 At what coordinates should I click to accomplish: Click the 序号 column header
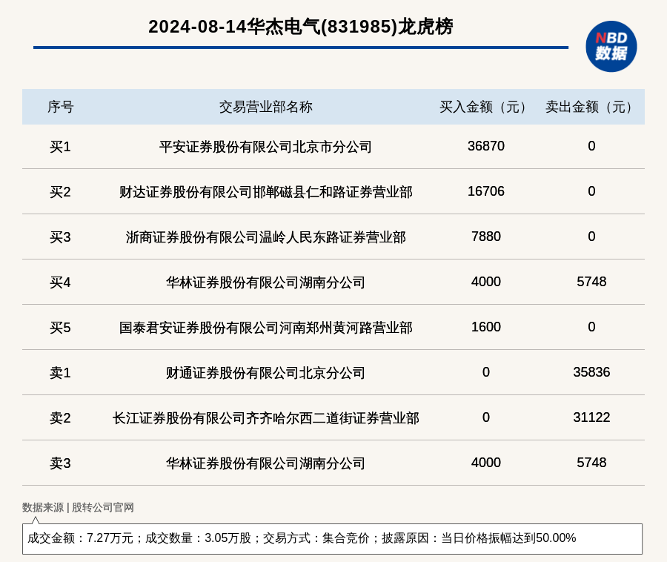[61, 107]
